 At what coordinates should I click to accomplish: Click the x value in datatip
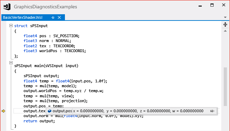click(88, 111)
